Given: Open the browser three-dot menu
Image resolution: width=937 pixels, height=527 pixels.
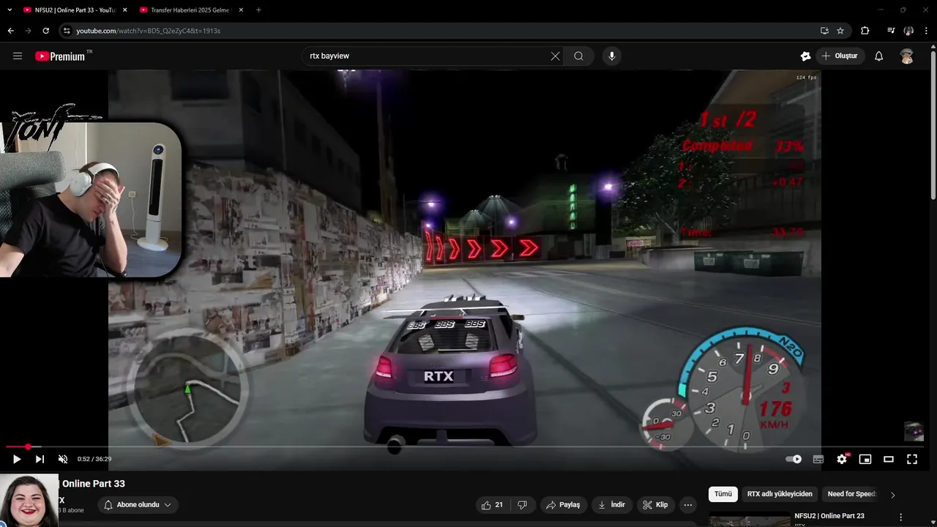Looking at the screenshot, I should click(x=927, y=31).
